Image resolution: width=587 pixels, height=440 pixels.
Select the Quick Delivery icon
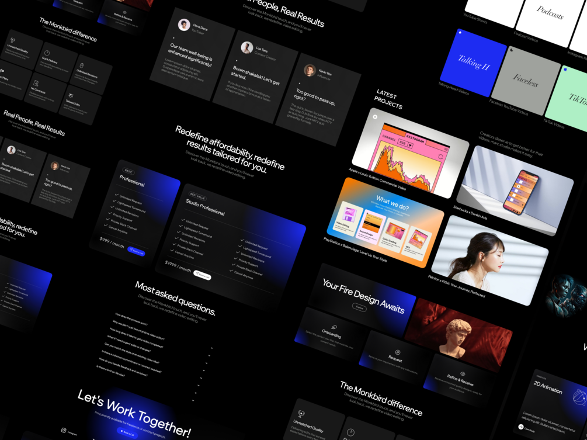point(47,53)
